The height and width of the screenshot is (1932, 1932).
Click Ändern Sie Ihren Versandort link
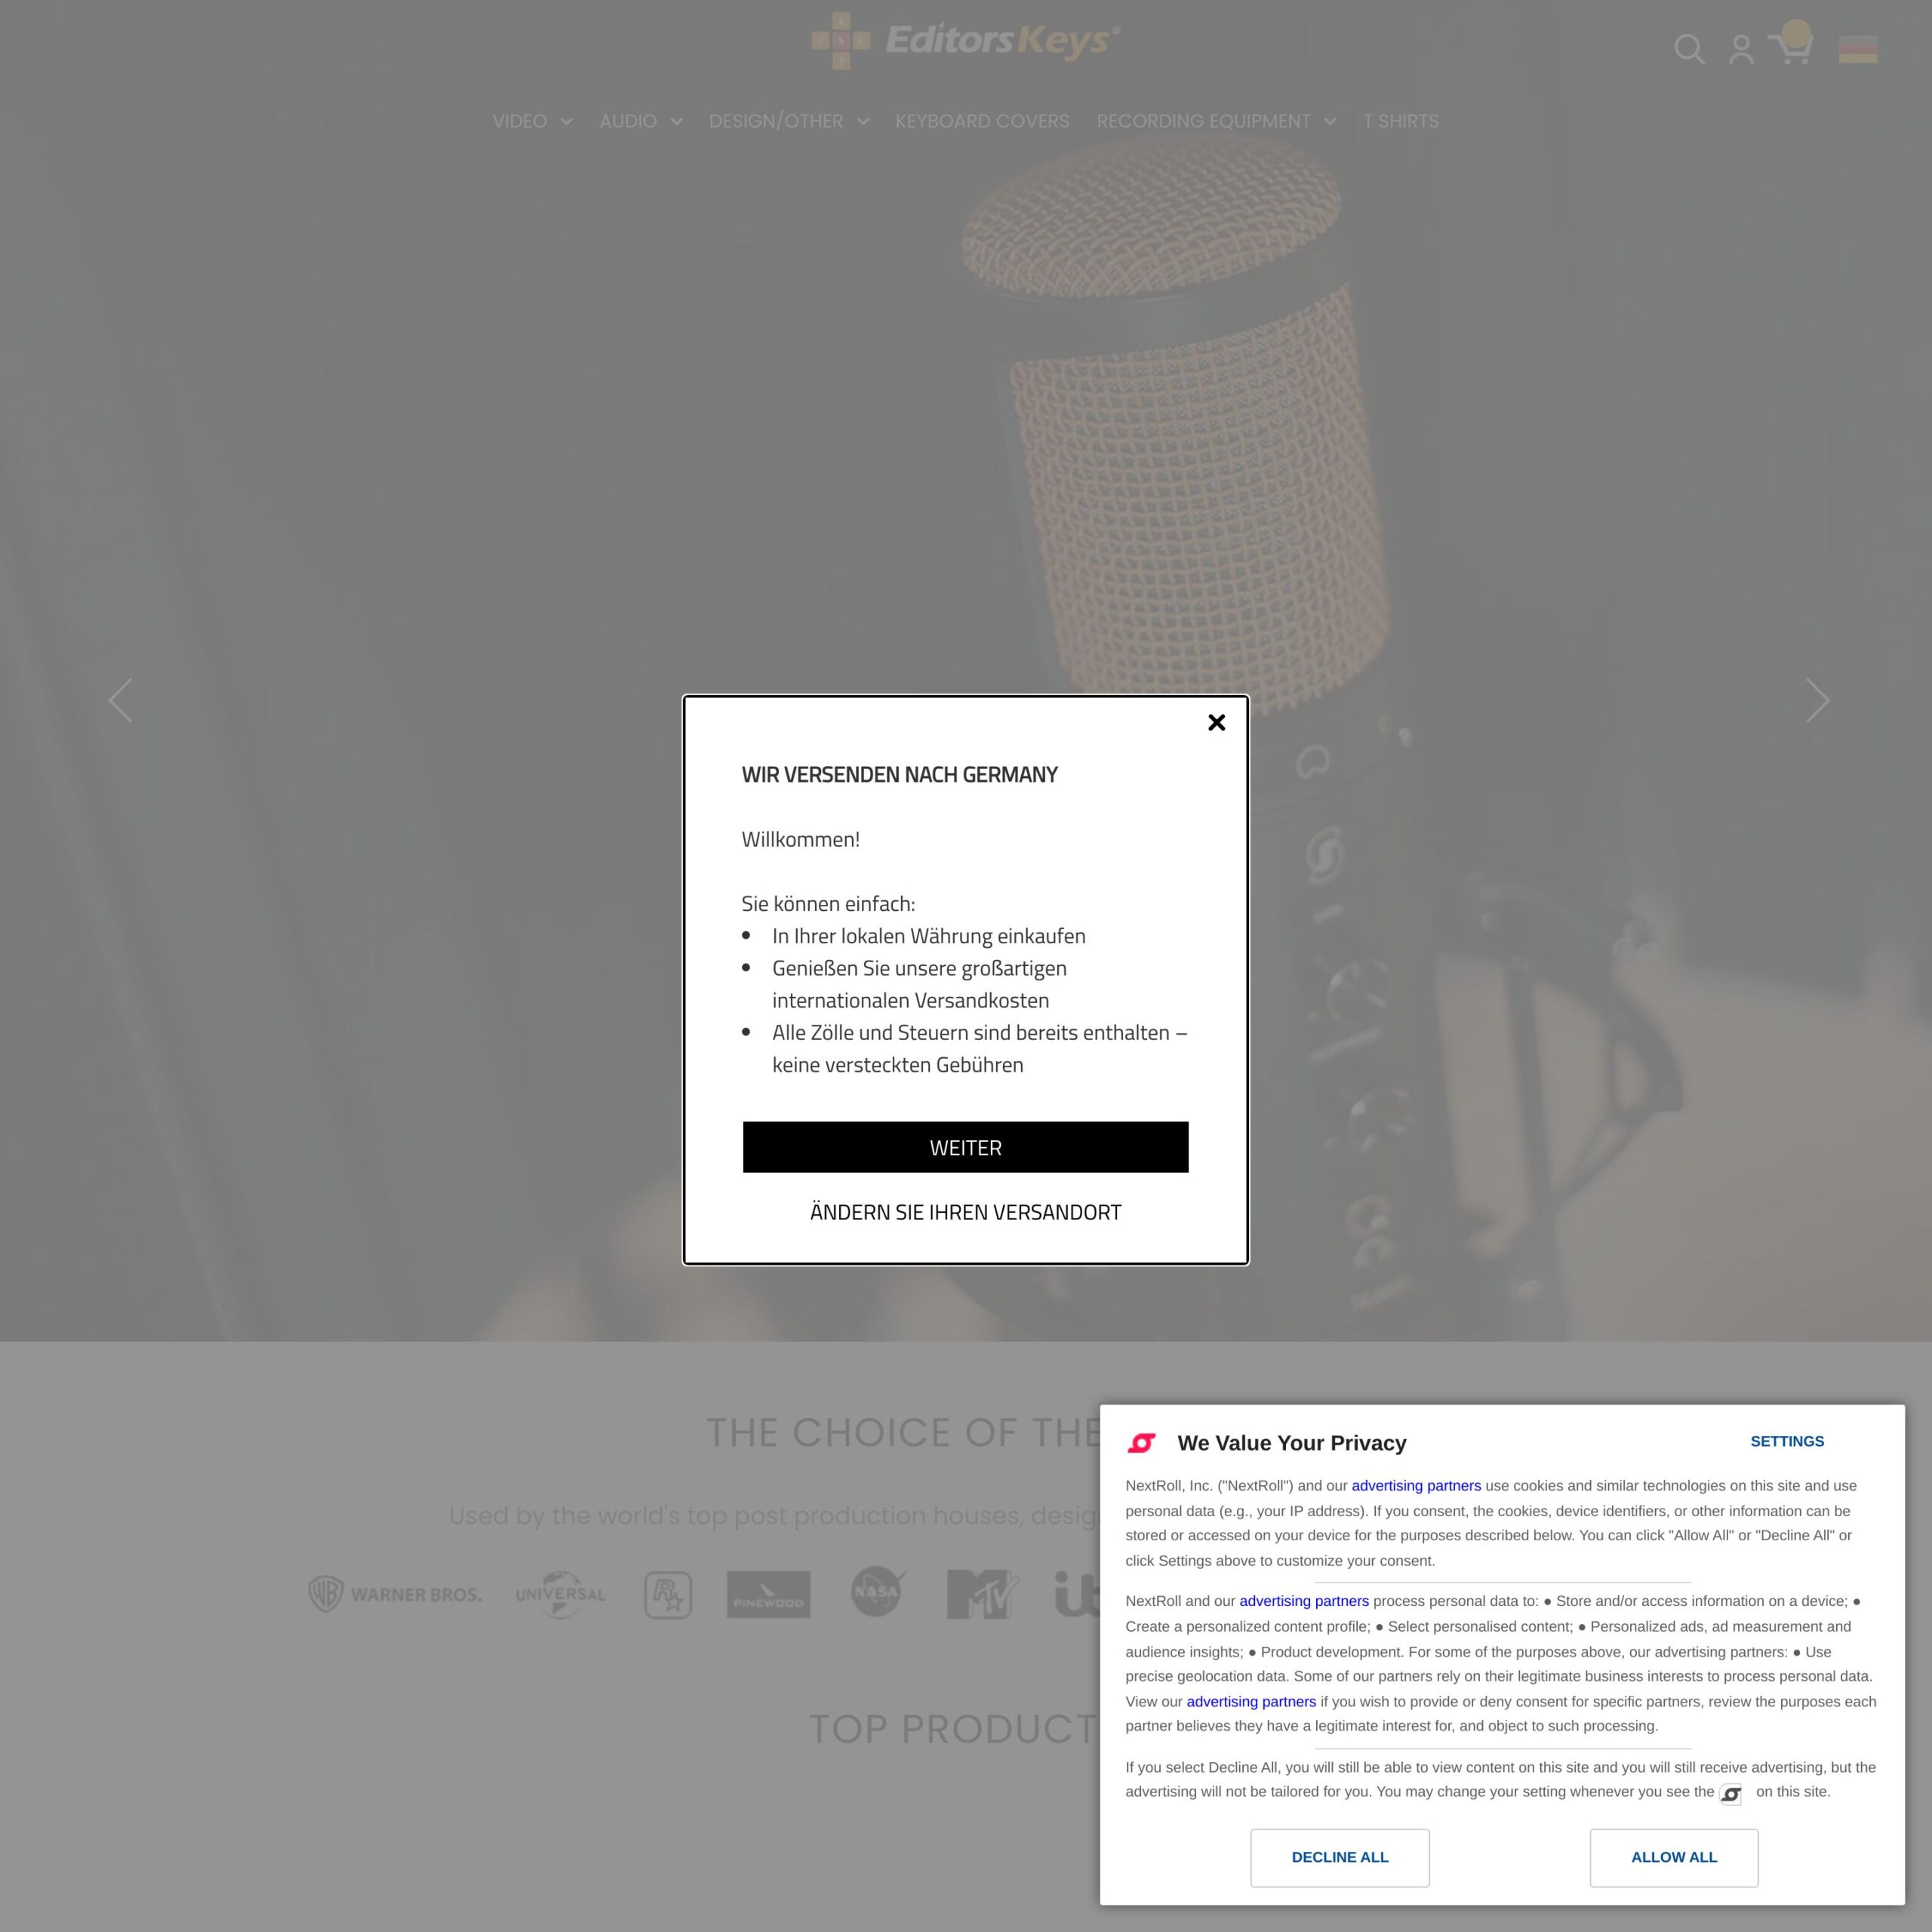click(965, 1212)
